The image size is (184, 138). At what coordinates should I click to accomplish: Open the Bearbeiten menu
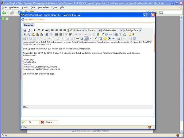click(x=14, y=7)
